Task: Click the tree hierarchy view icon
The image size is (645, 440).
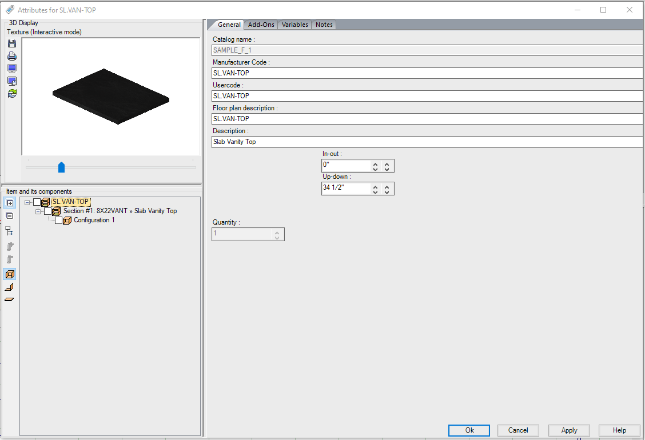Action: 10,231
